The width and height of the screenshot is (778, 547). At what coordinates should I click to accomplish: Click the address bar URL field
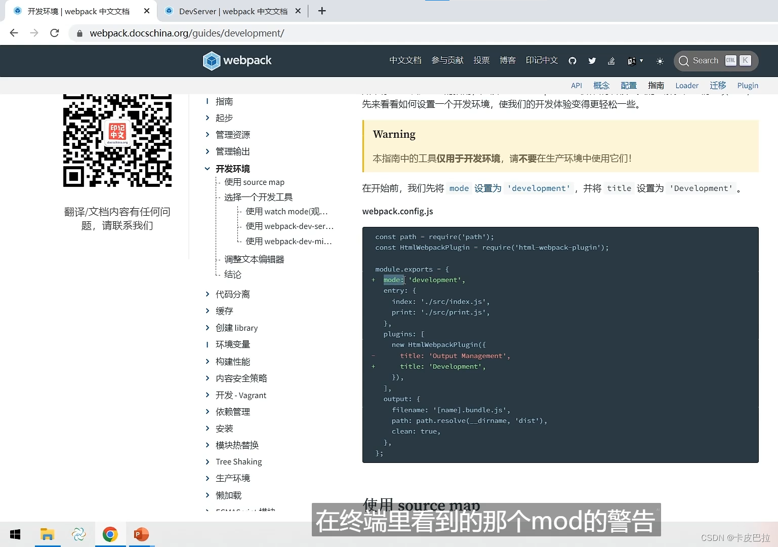(187, 33)
